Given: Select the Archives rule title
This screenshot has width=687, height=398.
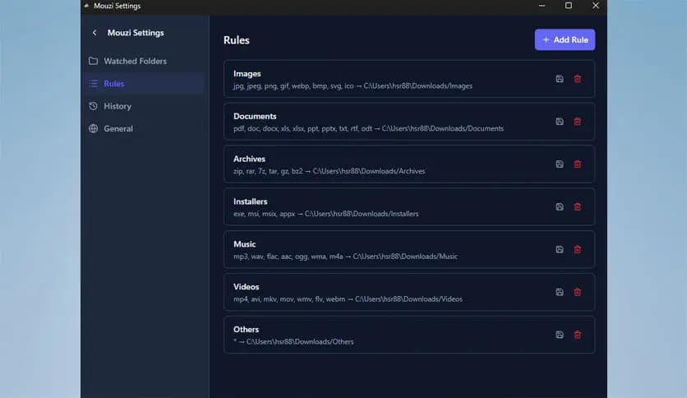Looking at the screenshot, I should [x=249, y=159].
